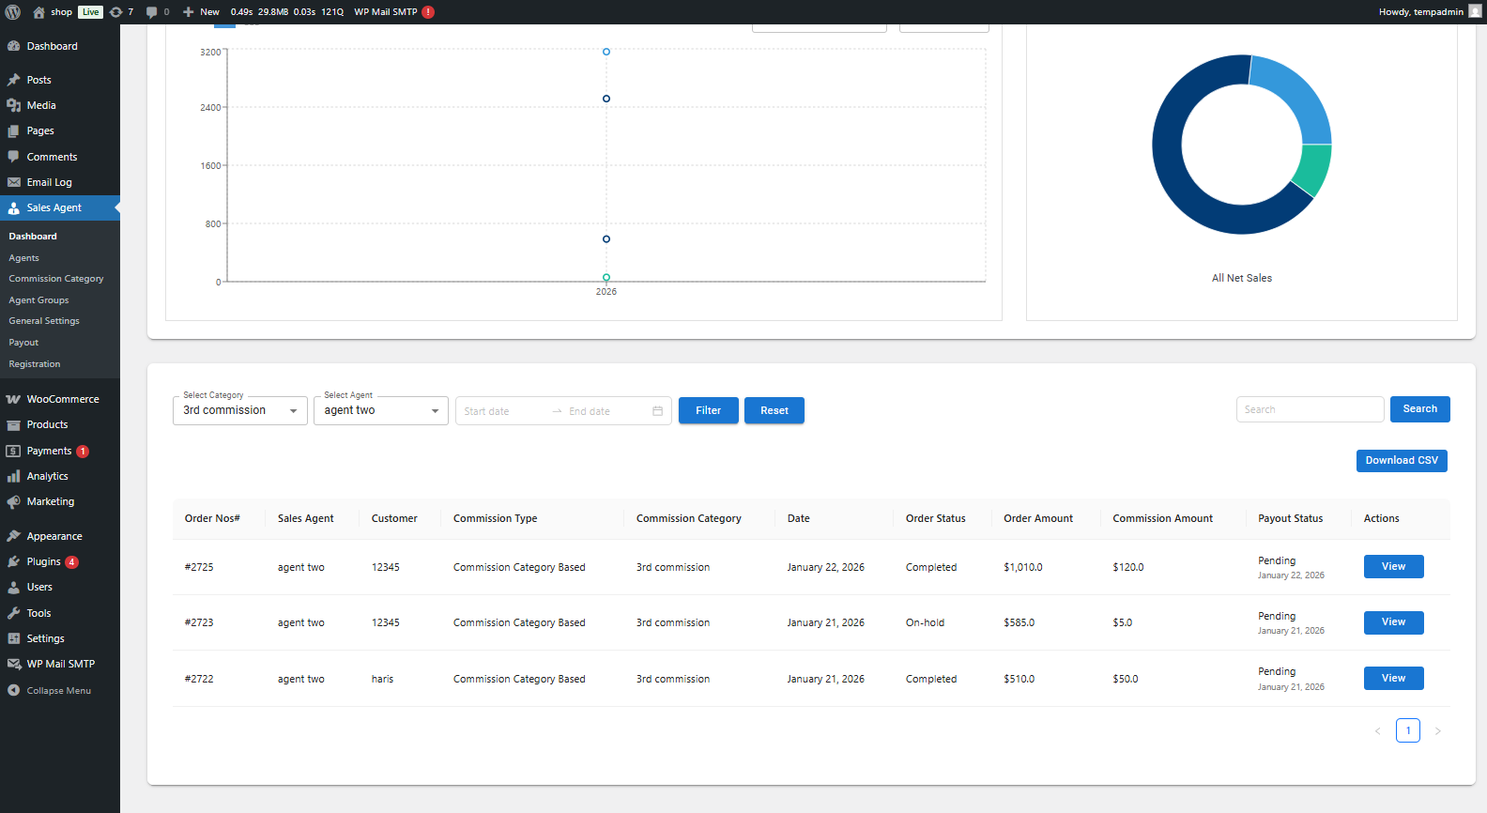Go to next page arrow in pagination
The height and width of the screenshot is (813, 1487).
(1437, 731)
